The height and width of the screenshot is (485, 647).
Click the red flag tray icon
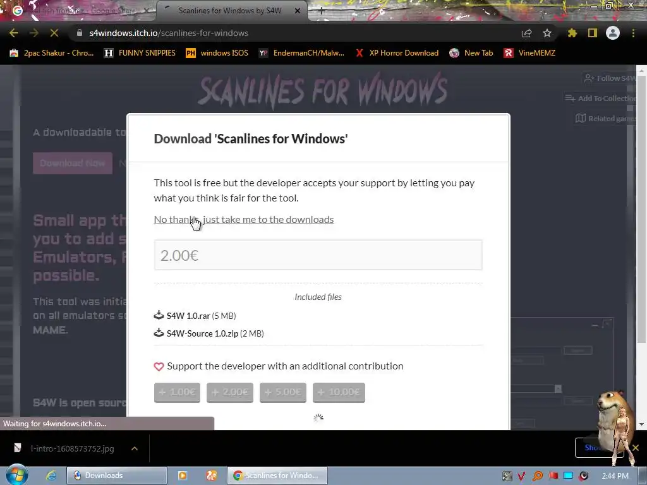pyautogui.click(x=553, y=476)
